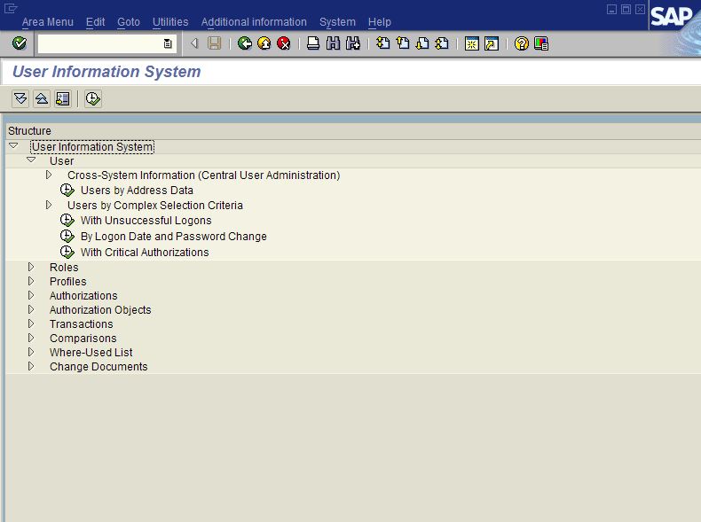Expand Users by Complex Selection Criteria
Viewport: 701px width, 522px height.
pyautogui.click(x=49, y=205)
